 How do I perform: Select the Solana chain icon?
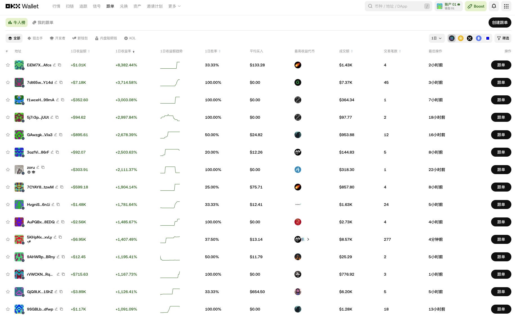click(452, 38)
